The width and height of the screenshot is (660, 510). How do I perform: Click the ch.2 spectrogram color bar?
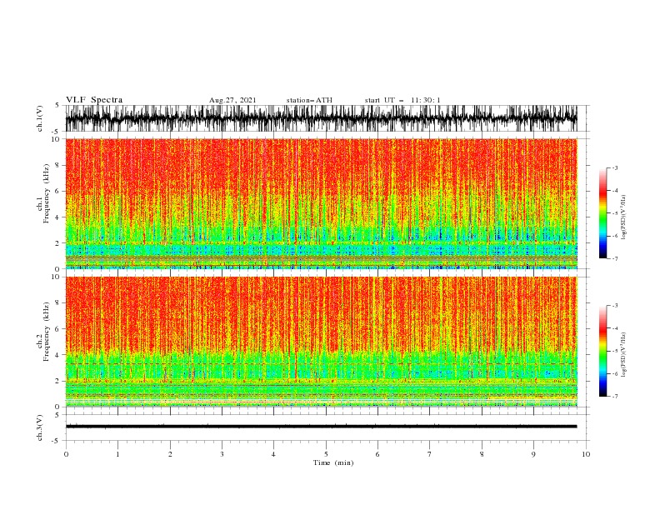tap(602, 351)
